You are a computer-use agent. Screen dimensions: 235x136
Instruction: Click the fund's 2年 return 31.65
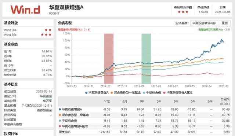tap(158, 109)
